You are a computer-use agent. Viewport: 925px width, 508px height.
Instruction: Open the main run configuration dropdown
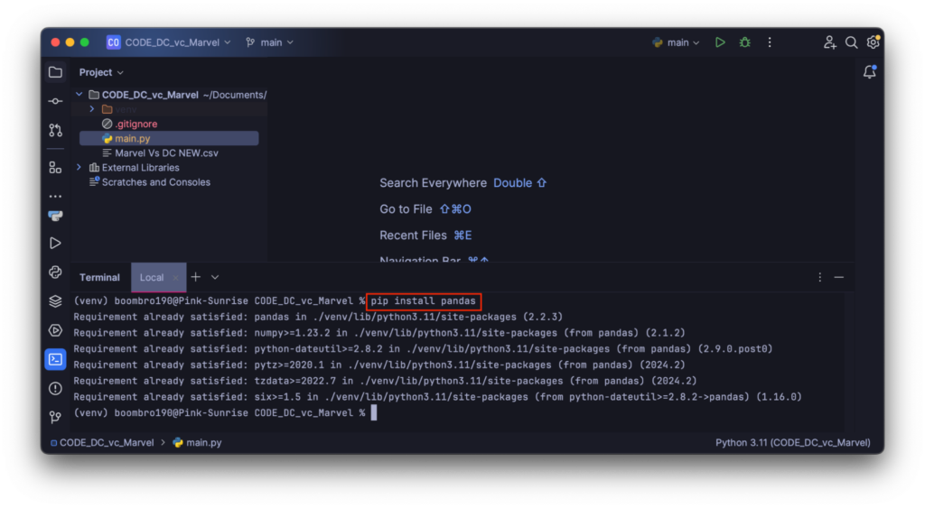pos(677,42)
